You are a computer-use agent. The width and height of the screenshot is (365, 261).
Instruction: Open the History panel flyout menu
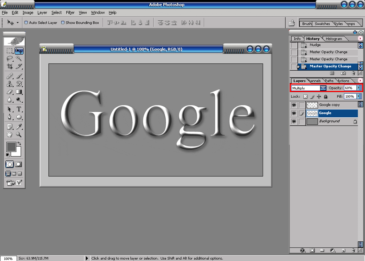click(x=360, y=39)
